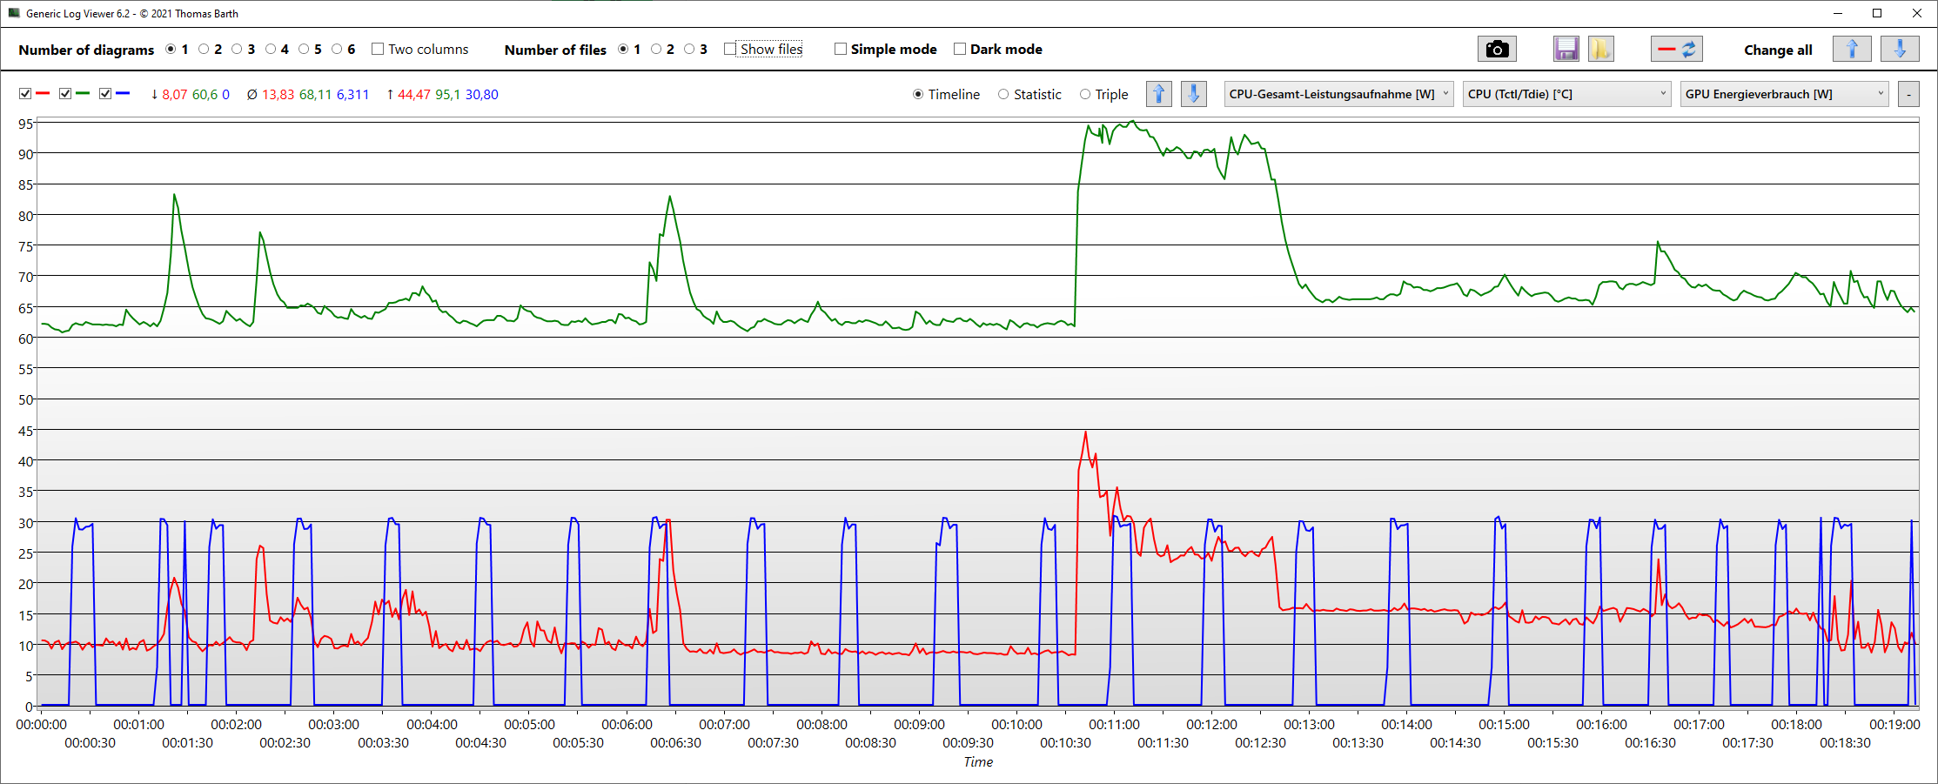Click Number of files label

click(555, 50)
